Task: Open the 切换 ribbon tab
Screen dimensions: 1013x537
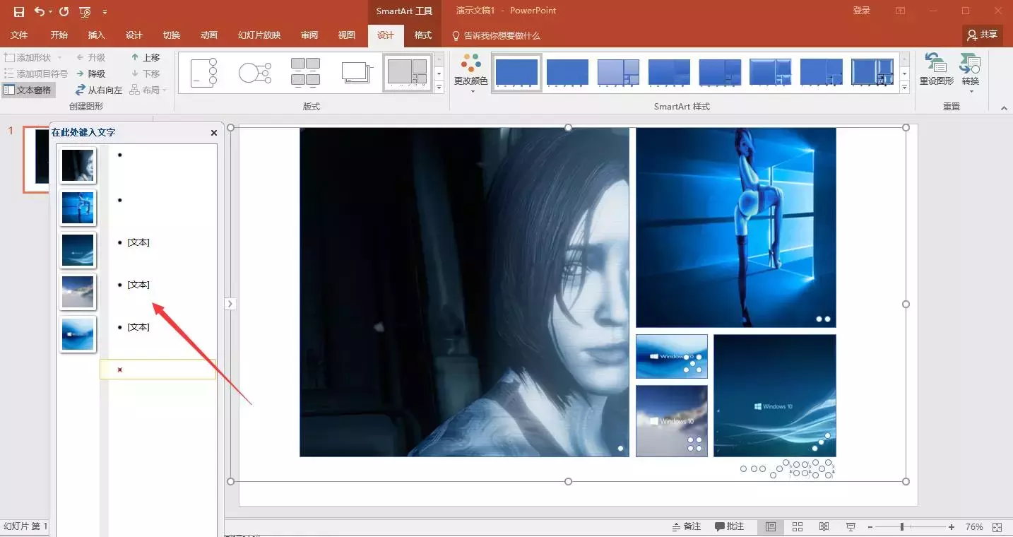Action: (x=172, y=35)
